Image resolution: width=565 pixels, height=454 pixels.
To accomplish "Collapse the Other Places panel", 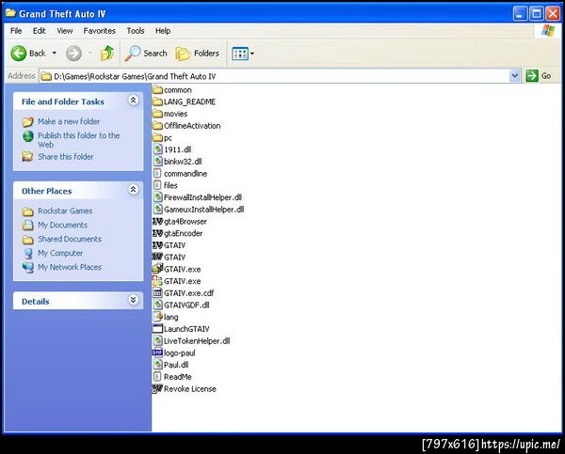I will [133, 190].
